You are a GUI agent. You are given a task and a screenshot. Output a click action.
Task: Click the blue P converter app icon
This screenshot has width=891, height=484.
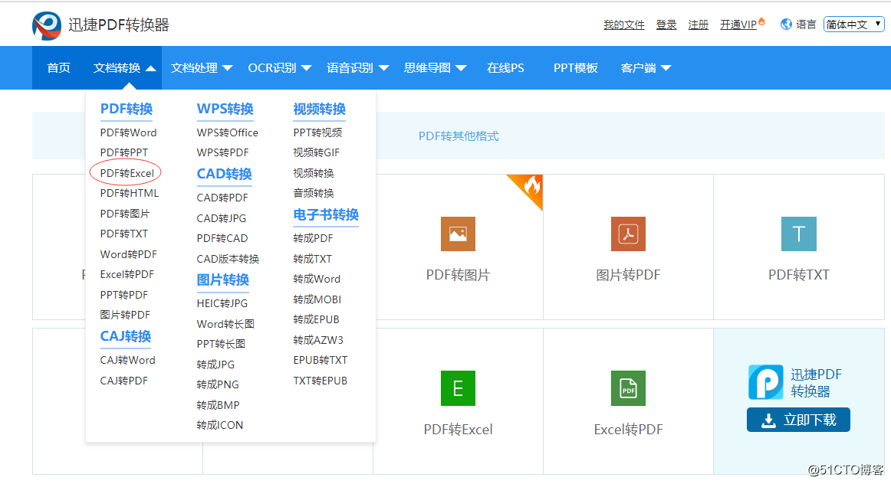(765, 382)
